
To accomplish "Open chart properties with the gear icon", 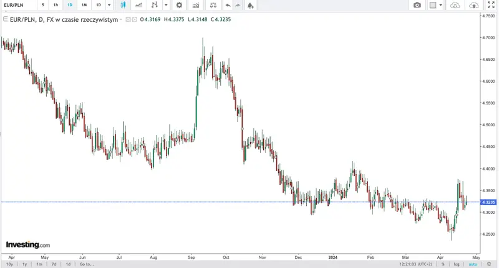I will [x=179, y=5].
